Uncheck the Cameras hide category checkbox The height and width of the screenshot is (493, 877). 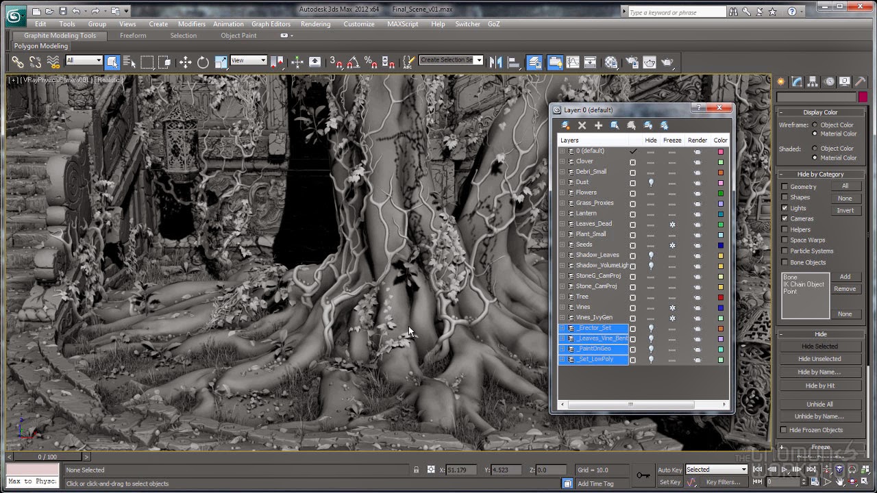coord(785,218)
